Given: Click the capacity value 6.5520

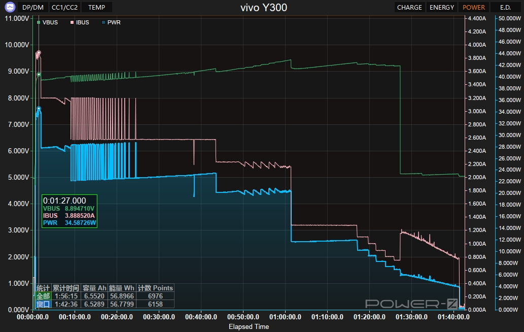Looking at the screenshot, I should click(94, 296).
